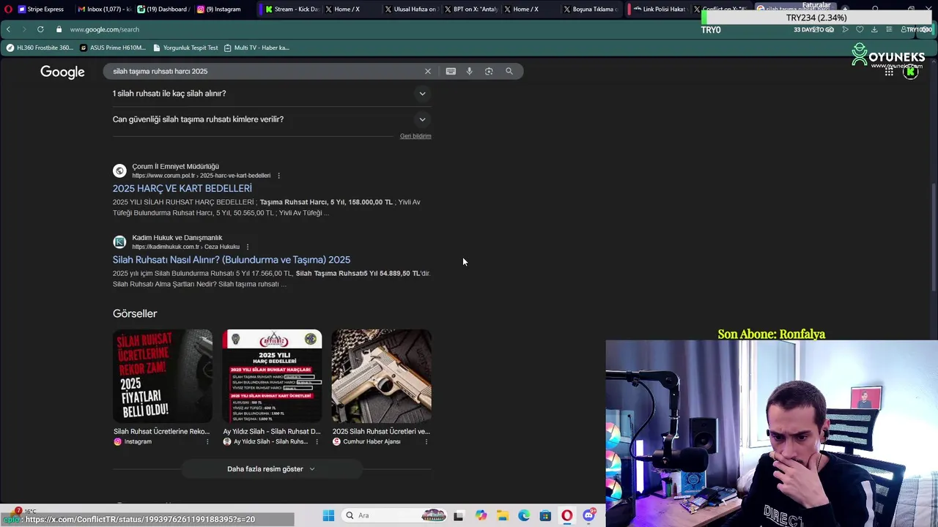
Task: Open the Yorgunluk Tespit Test bookmark
Action: (x=185, y=48)
